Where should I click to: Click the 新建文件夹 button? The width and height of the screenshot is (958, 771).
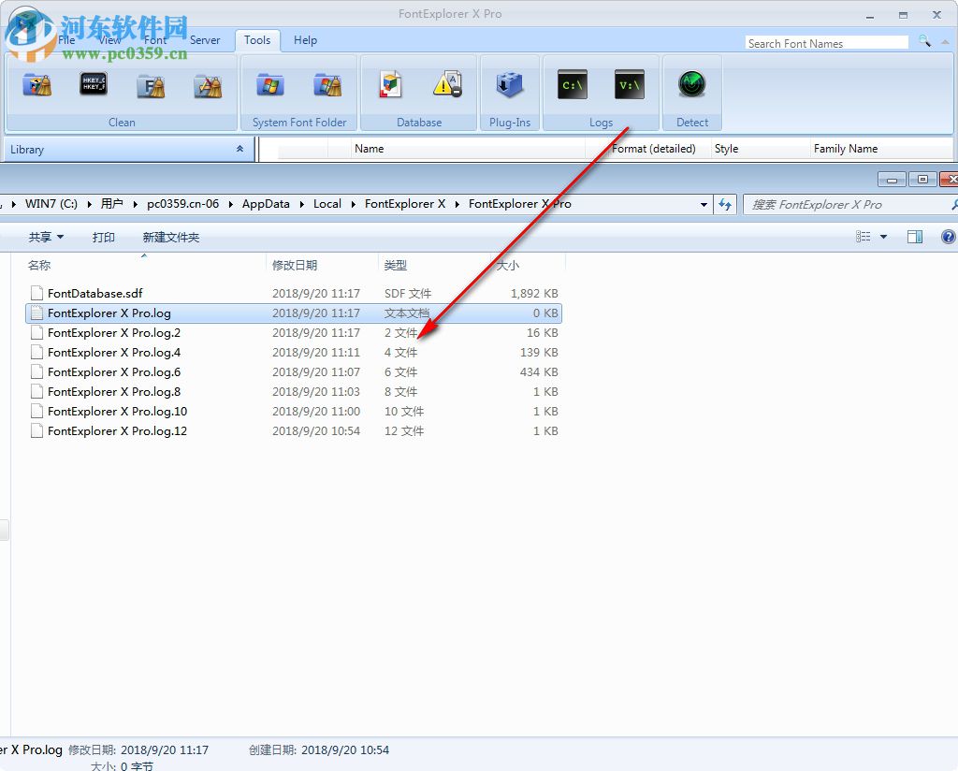[170, 237]
